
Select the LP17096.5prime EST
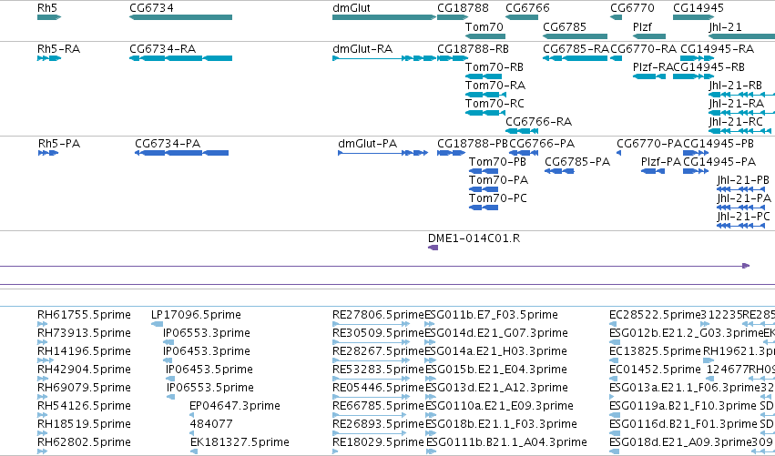click(158, 324)
